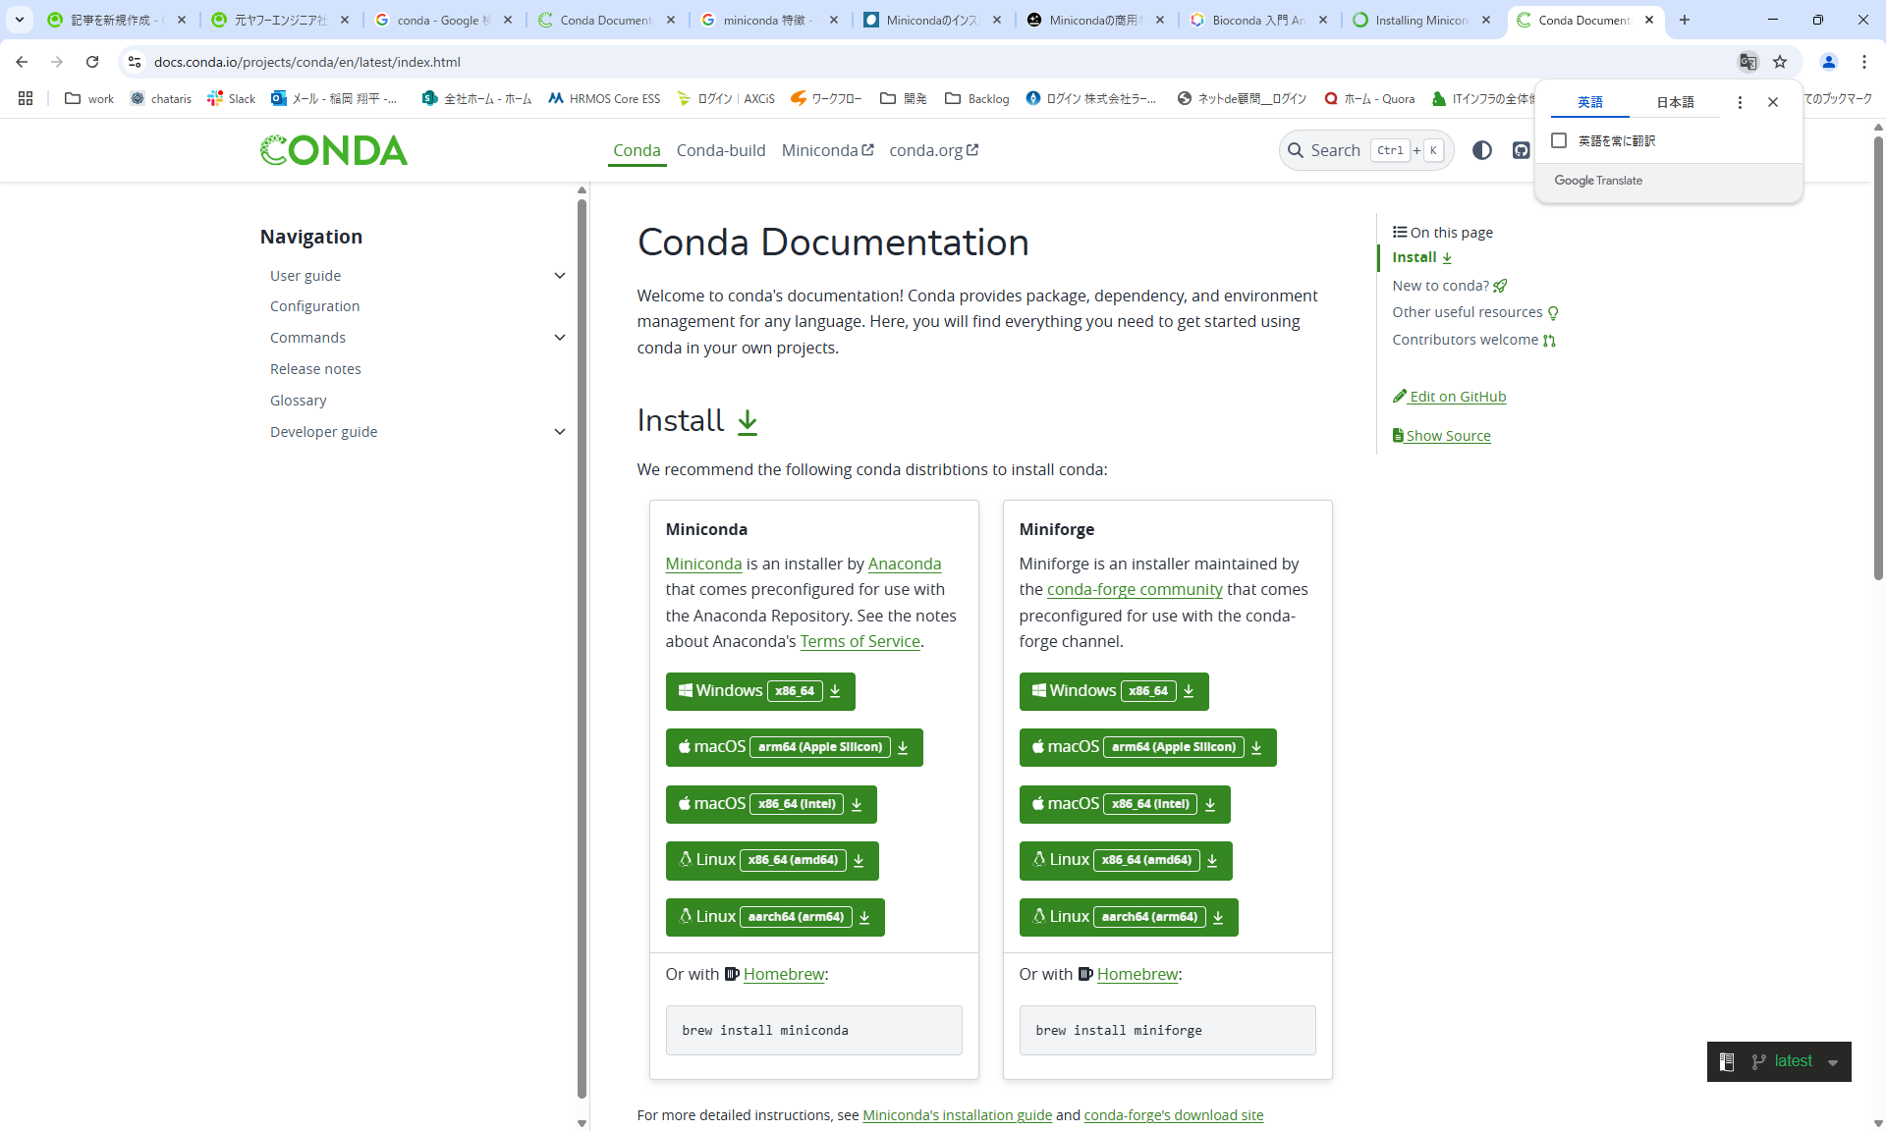Open the Slack bookmark
This screenshot has height=1131, width=1886.
[232, 98]
